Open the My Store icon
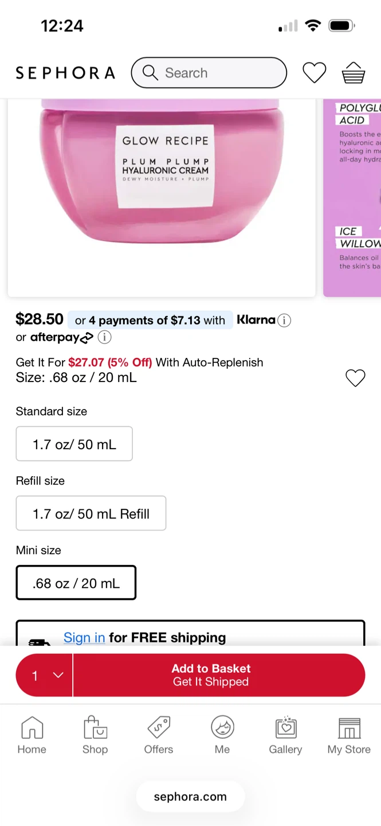The width and height of the screenshot is (381, 826). point(349,735)
